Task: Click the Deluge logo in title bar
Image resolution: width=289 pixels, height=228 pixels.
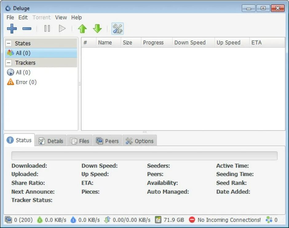Action: point(8,8)
